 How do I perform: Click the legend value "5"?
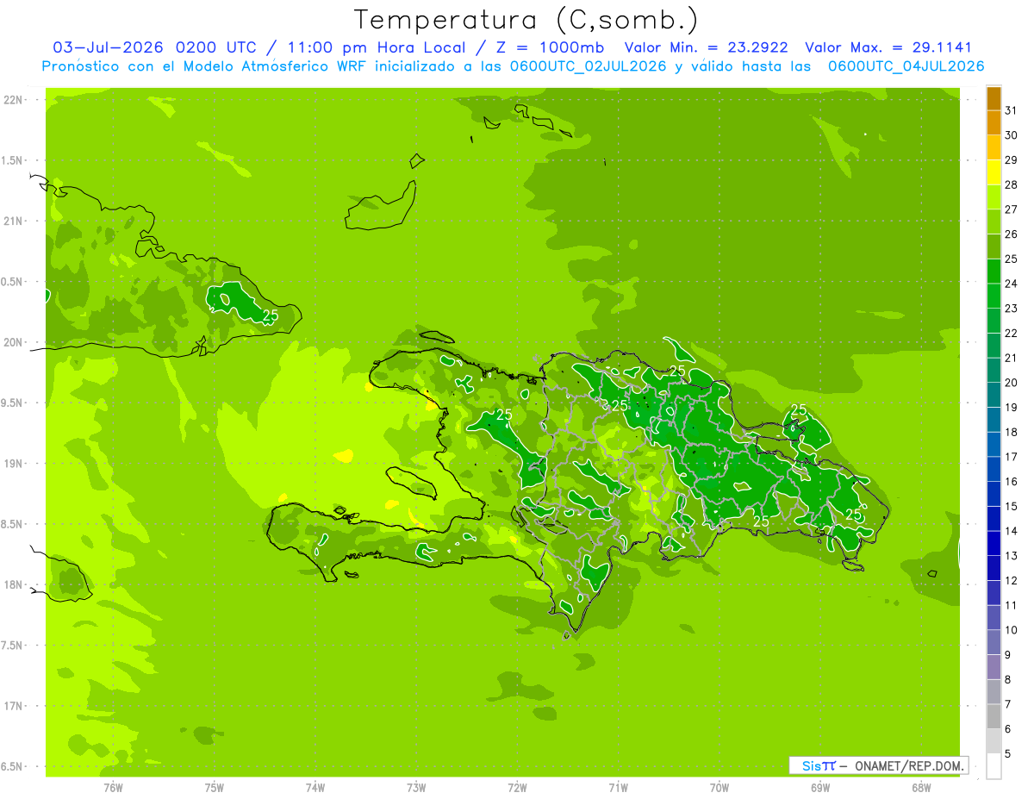click(x=1008, y=754)
